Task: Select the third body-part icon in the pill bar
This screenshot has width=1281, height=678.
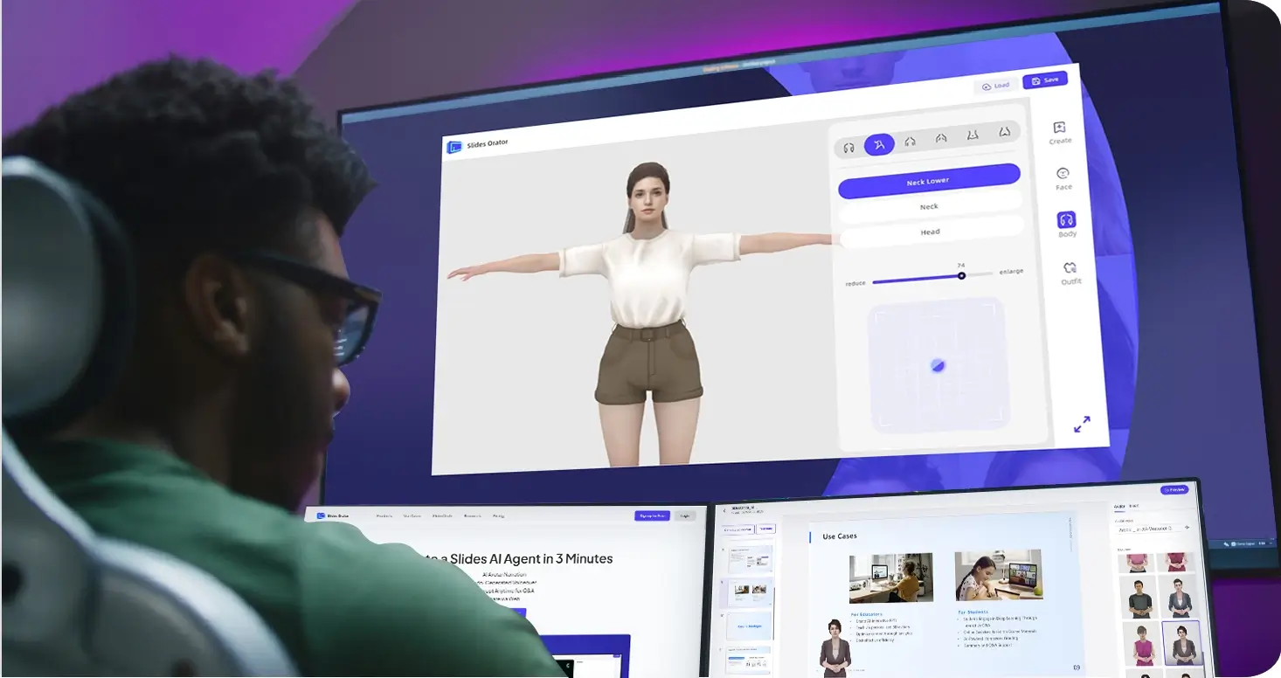Action: pyautogui.click(x=911, y=141)
